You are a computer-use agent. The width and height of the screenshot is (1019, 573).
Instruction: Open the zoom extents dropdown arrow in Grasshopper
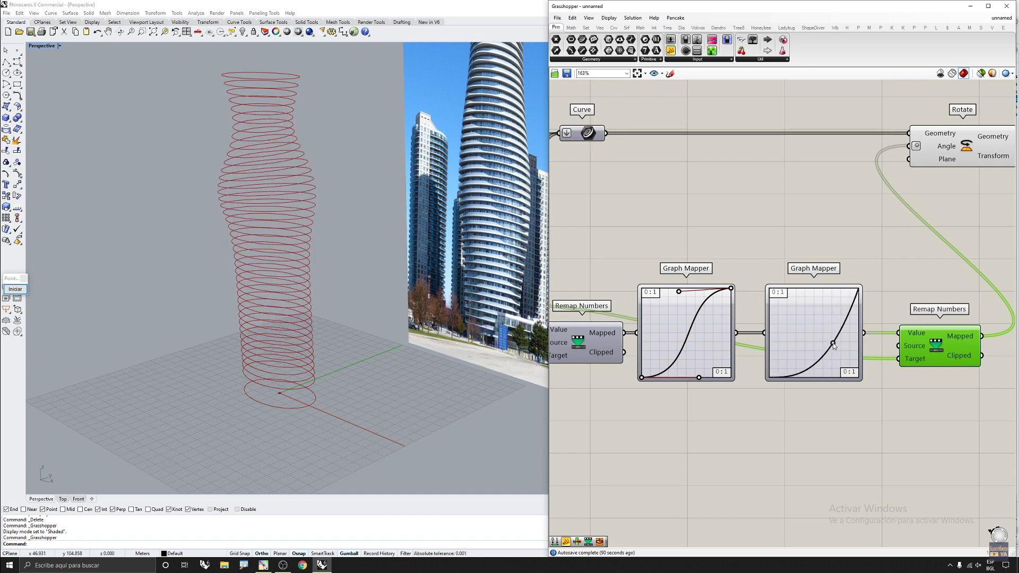[645, 73]
